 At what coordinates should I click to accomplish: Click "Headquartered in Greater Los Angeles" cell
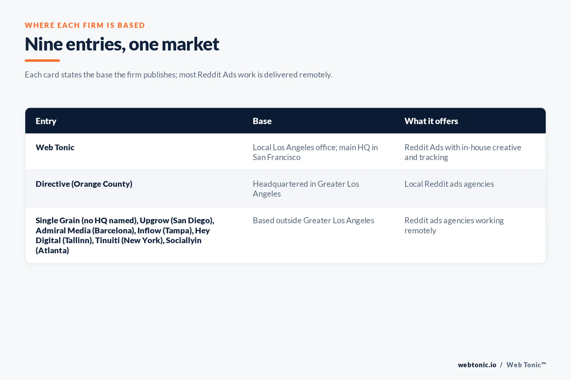pos(306,189)
